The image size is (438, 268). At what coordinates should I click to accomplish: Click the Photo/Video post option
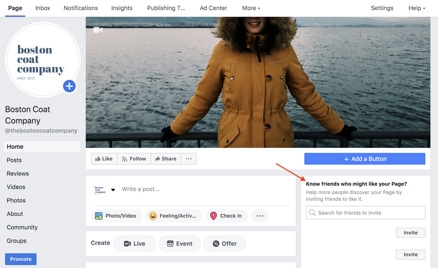pyautogui.click(x=116, y=216)
